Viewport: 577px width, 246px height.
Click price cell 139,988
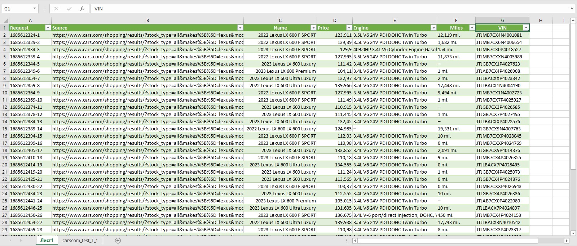pos(335,222)
